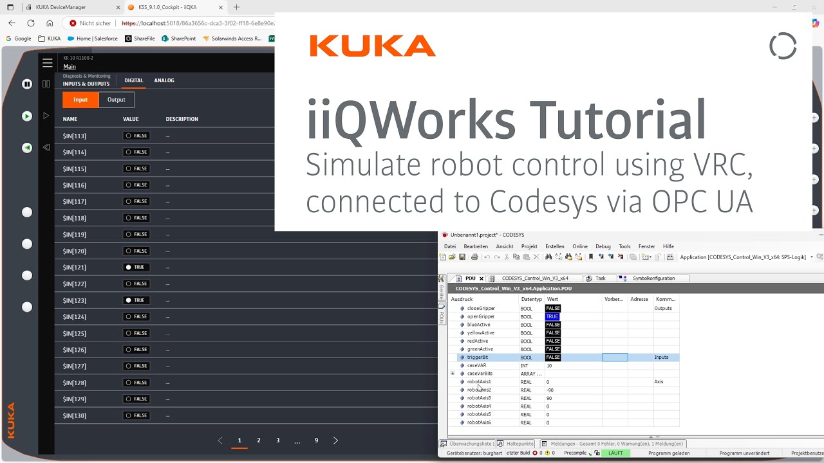Screen dimensions: 824x463
Task: Click the green backward start button on pendant
Action: (x=27, y=148)
